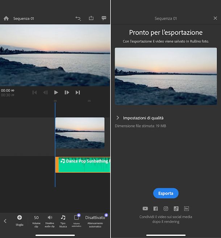Expand Impostazioni di qualità settings
Viewport: 221px width, 238px height.
140,118
